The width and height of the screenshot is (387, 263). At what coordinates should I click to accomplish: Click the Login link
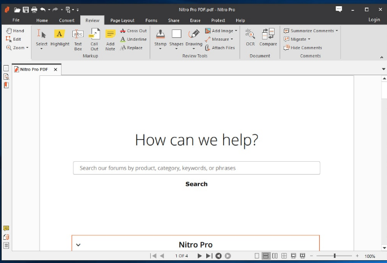click(x=374, y=20)
